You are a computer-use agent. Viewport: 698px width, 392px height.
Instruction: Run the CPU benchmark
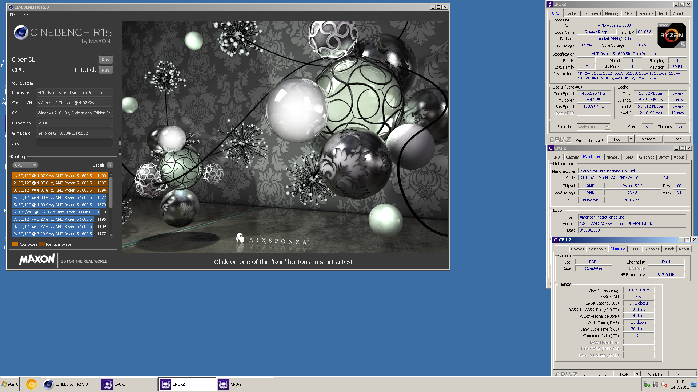(x=105, y=70)
